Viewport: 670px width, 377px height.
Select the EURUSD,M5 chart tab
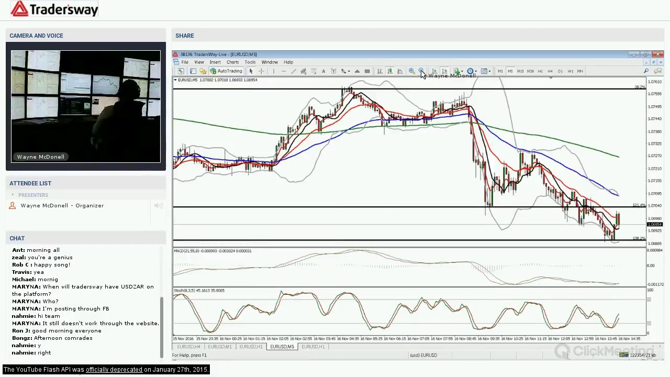click(282, 347)
